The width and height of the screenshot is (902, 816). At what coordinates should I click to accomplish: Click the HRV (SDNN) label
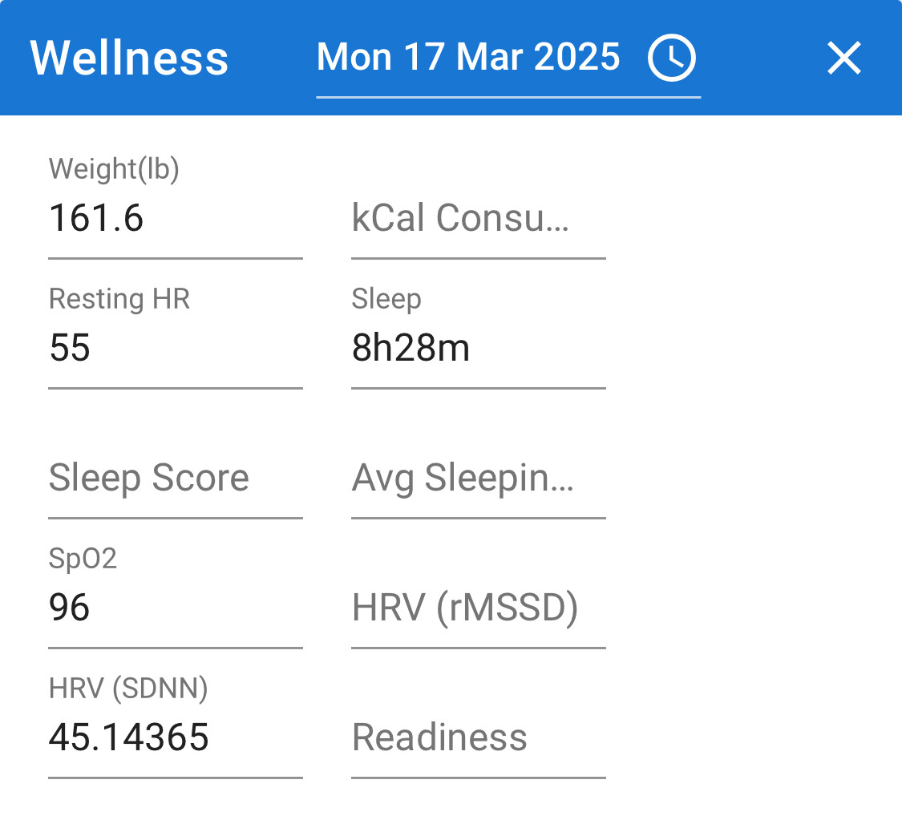pyautogui.click(x=128, y=689)
